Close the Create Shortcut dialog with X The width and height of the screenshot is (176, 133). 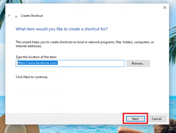coord(165,8)
